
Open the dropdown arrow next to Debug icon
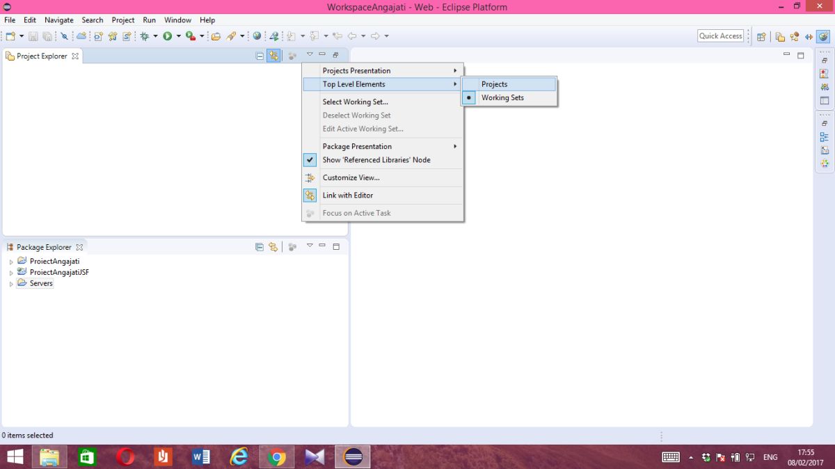[155, 36]
